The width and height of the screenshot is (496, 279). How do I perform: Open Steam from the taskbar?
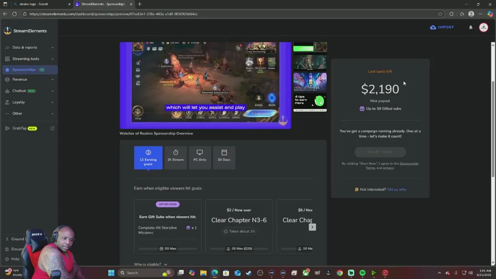tap(249, 273)
